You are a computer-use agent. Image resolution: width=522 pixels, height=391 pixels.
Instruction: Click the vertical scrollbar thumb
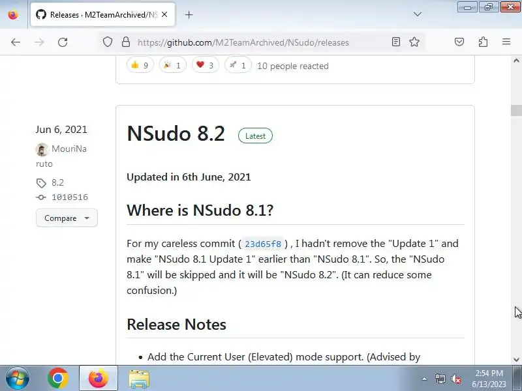(516, 111)
